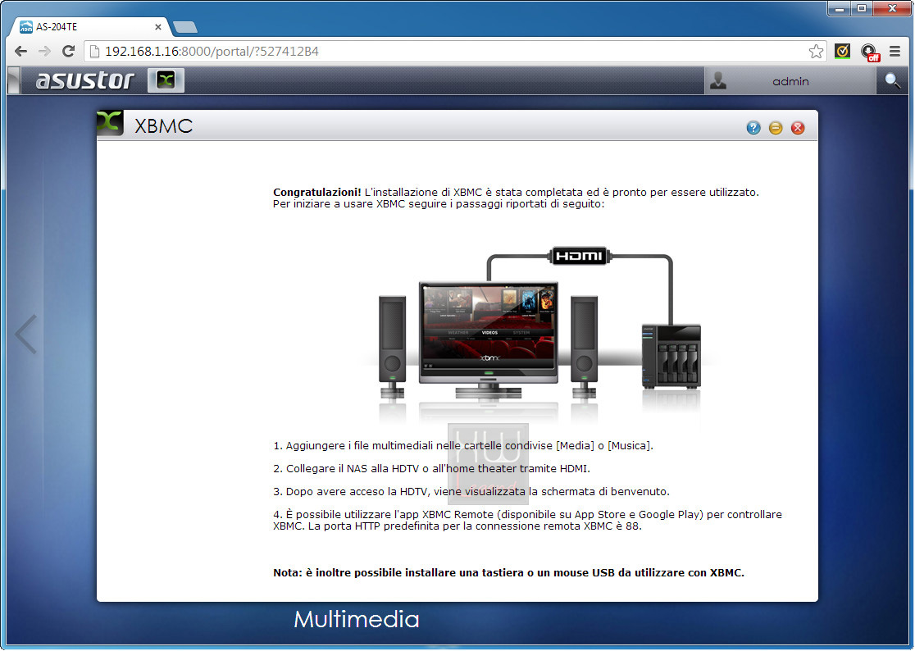This screenshot has width=915, height=651.
Task: Click the XBMC logo in window title
Action: pos(111,123)
